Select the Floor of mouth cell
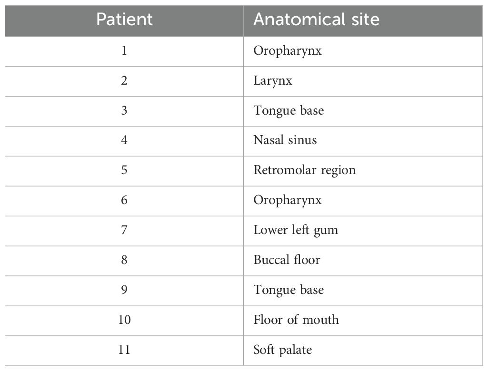Image resolution: width=488 pixels, height=371 pixels. [x=363, y=320]
